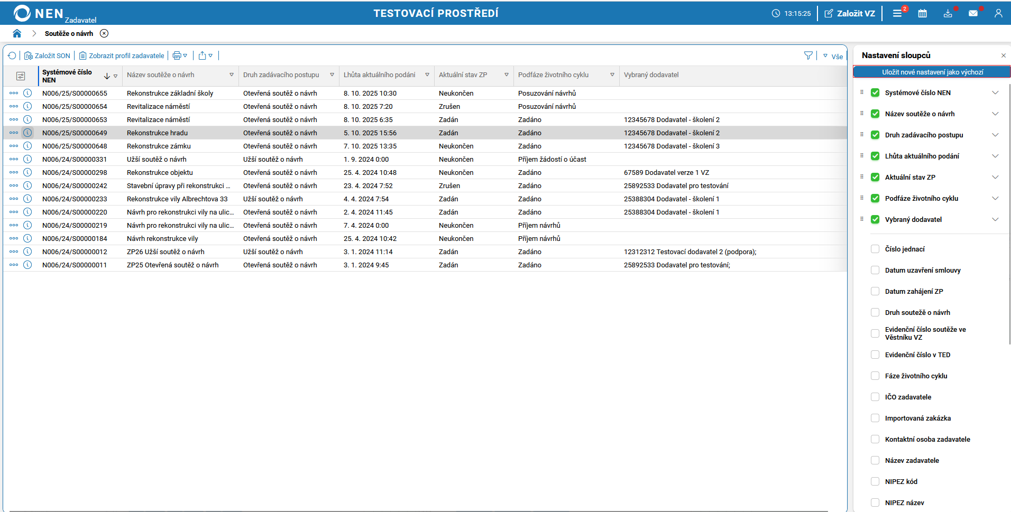Expand Podfáze životního cyklu settings chevron

995,198
